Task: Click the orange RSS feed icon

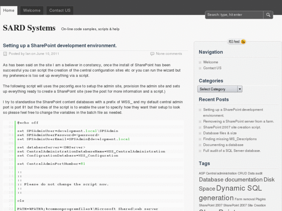Action: click(x=243, y=42)
